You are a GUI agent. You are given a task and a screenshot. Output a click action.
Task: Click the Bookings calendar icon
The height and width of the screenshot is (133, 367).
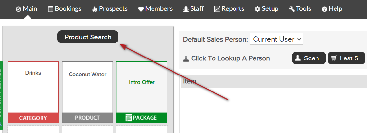(x=51, y=9)
